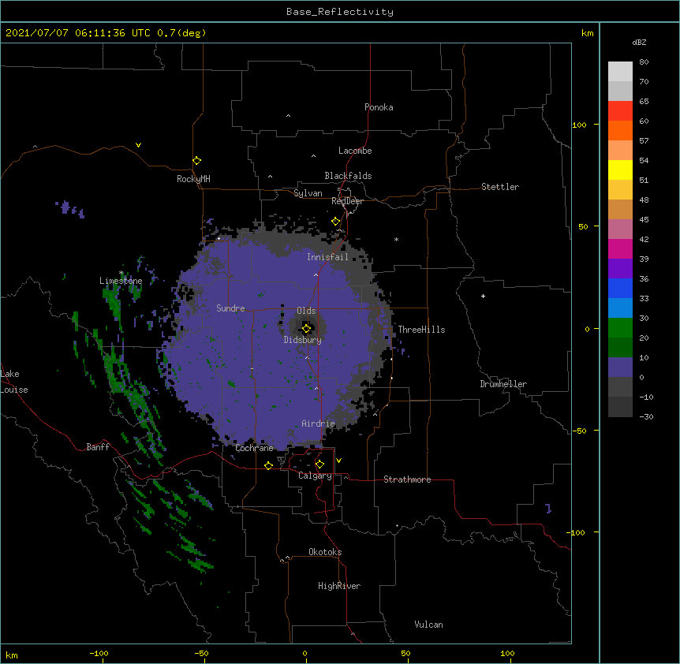Click the yellow diamond marker south of RedDeer
Viewport: 680px width, 664px height.
(335, 222)
